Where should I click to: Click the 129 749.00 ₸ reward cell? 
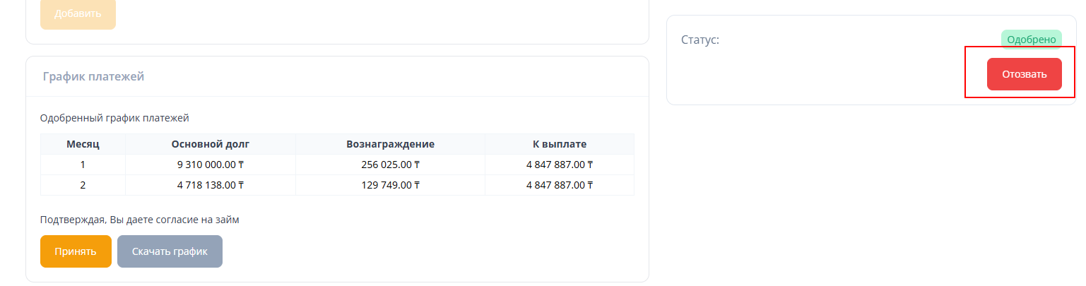(390, 185)
